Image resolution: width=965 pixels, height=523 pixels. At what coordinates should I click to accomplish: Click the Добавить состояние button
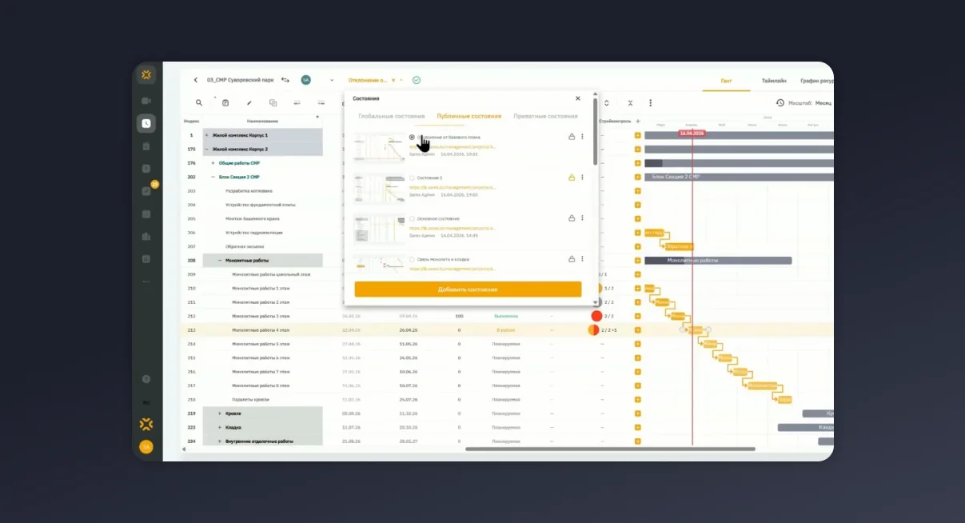[x=468, y=289]
